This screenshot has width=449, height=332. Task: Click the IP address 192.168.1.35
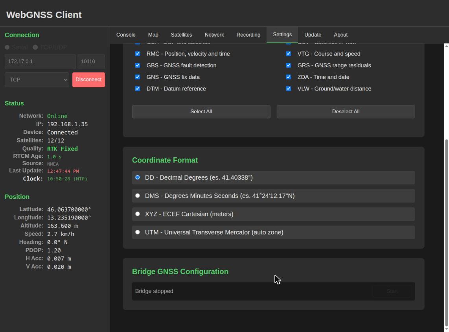[67, 124]
